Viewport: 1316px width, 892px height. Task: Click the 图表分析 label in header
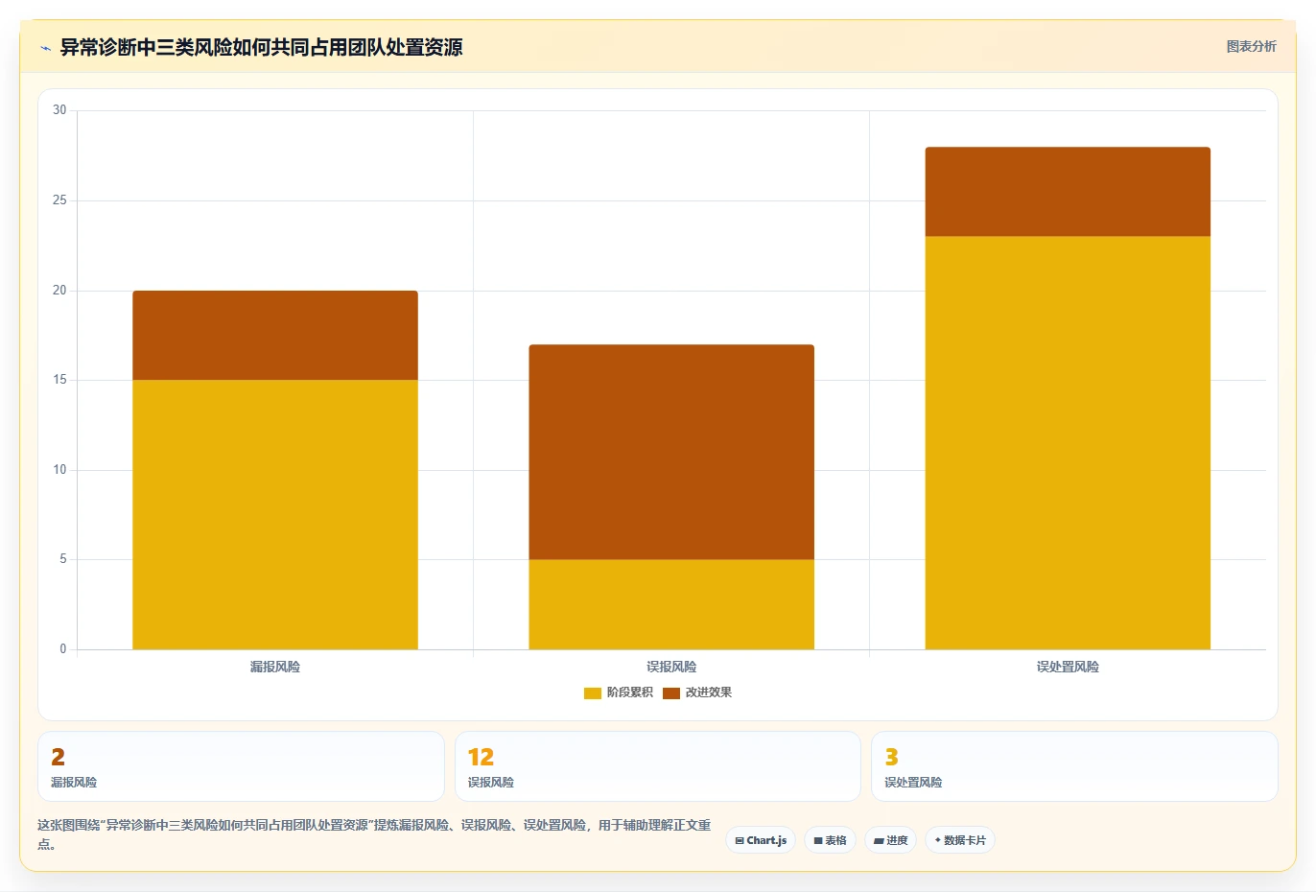pyautogui.click(x=1251, y=46)
